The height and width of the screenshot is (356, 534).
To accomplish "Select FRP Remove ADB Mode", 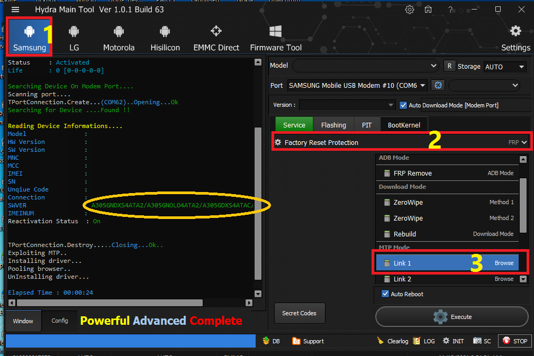I will pos(448,173).
